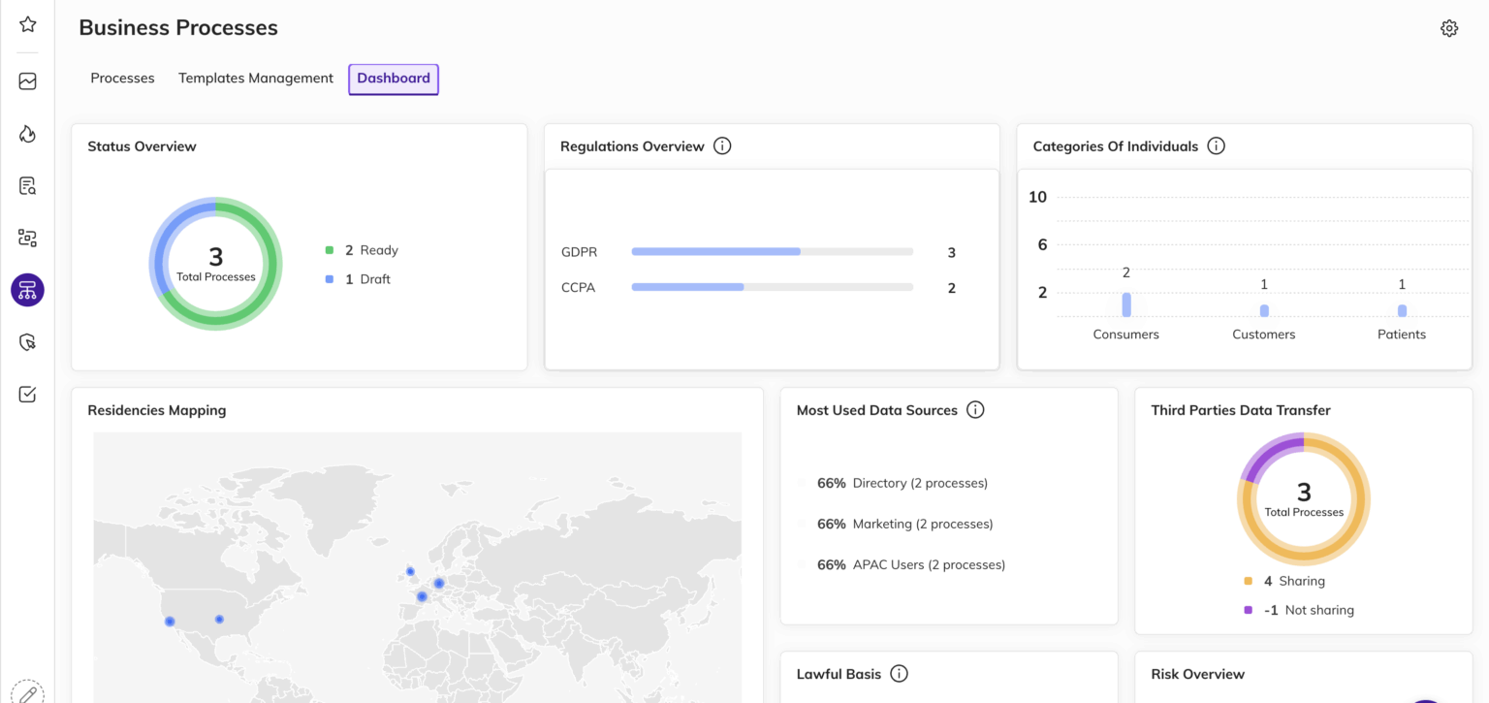Click the orange Sharing legend swatch

pos(1249,582)
